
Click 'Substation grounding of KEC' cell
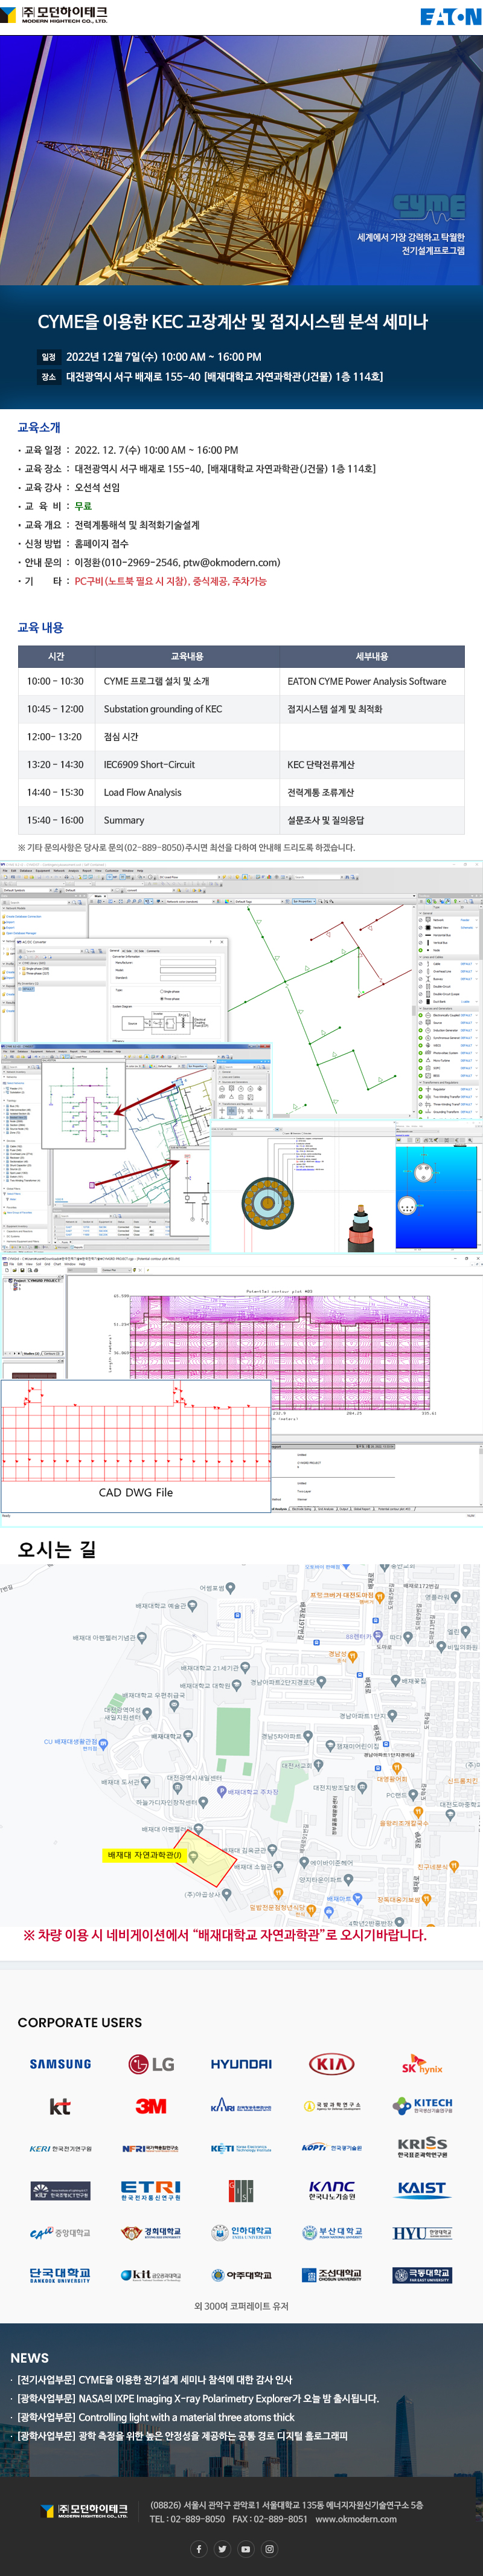tap(188, 709)
